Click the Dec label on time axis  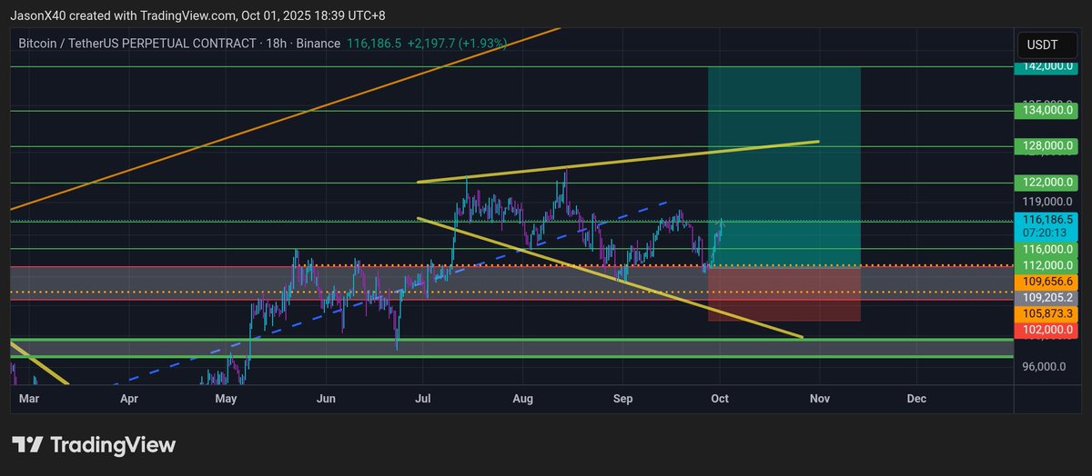916,399
